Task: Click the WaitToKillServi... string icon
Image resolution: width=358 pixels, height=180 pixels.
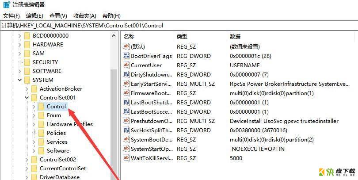Action: (126, 158)
